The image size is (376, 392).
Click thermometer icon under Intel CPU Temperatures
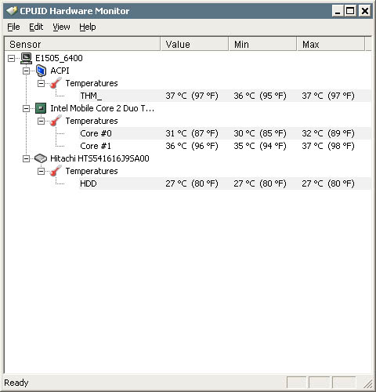point(56,121)
